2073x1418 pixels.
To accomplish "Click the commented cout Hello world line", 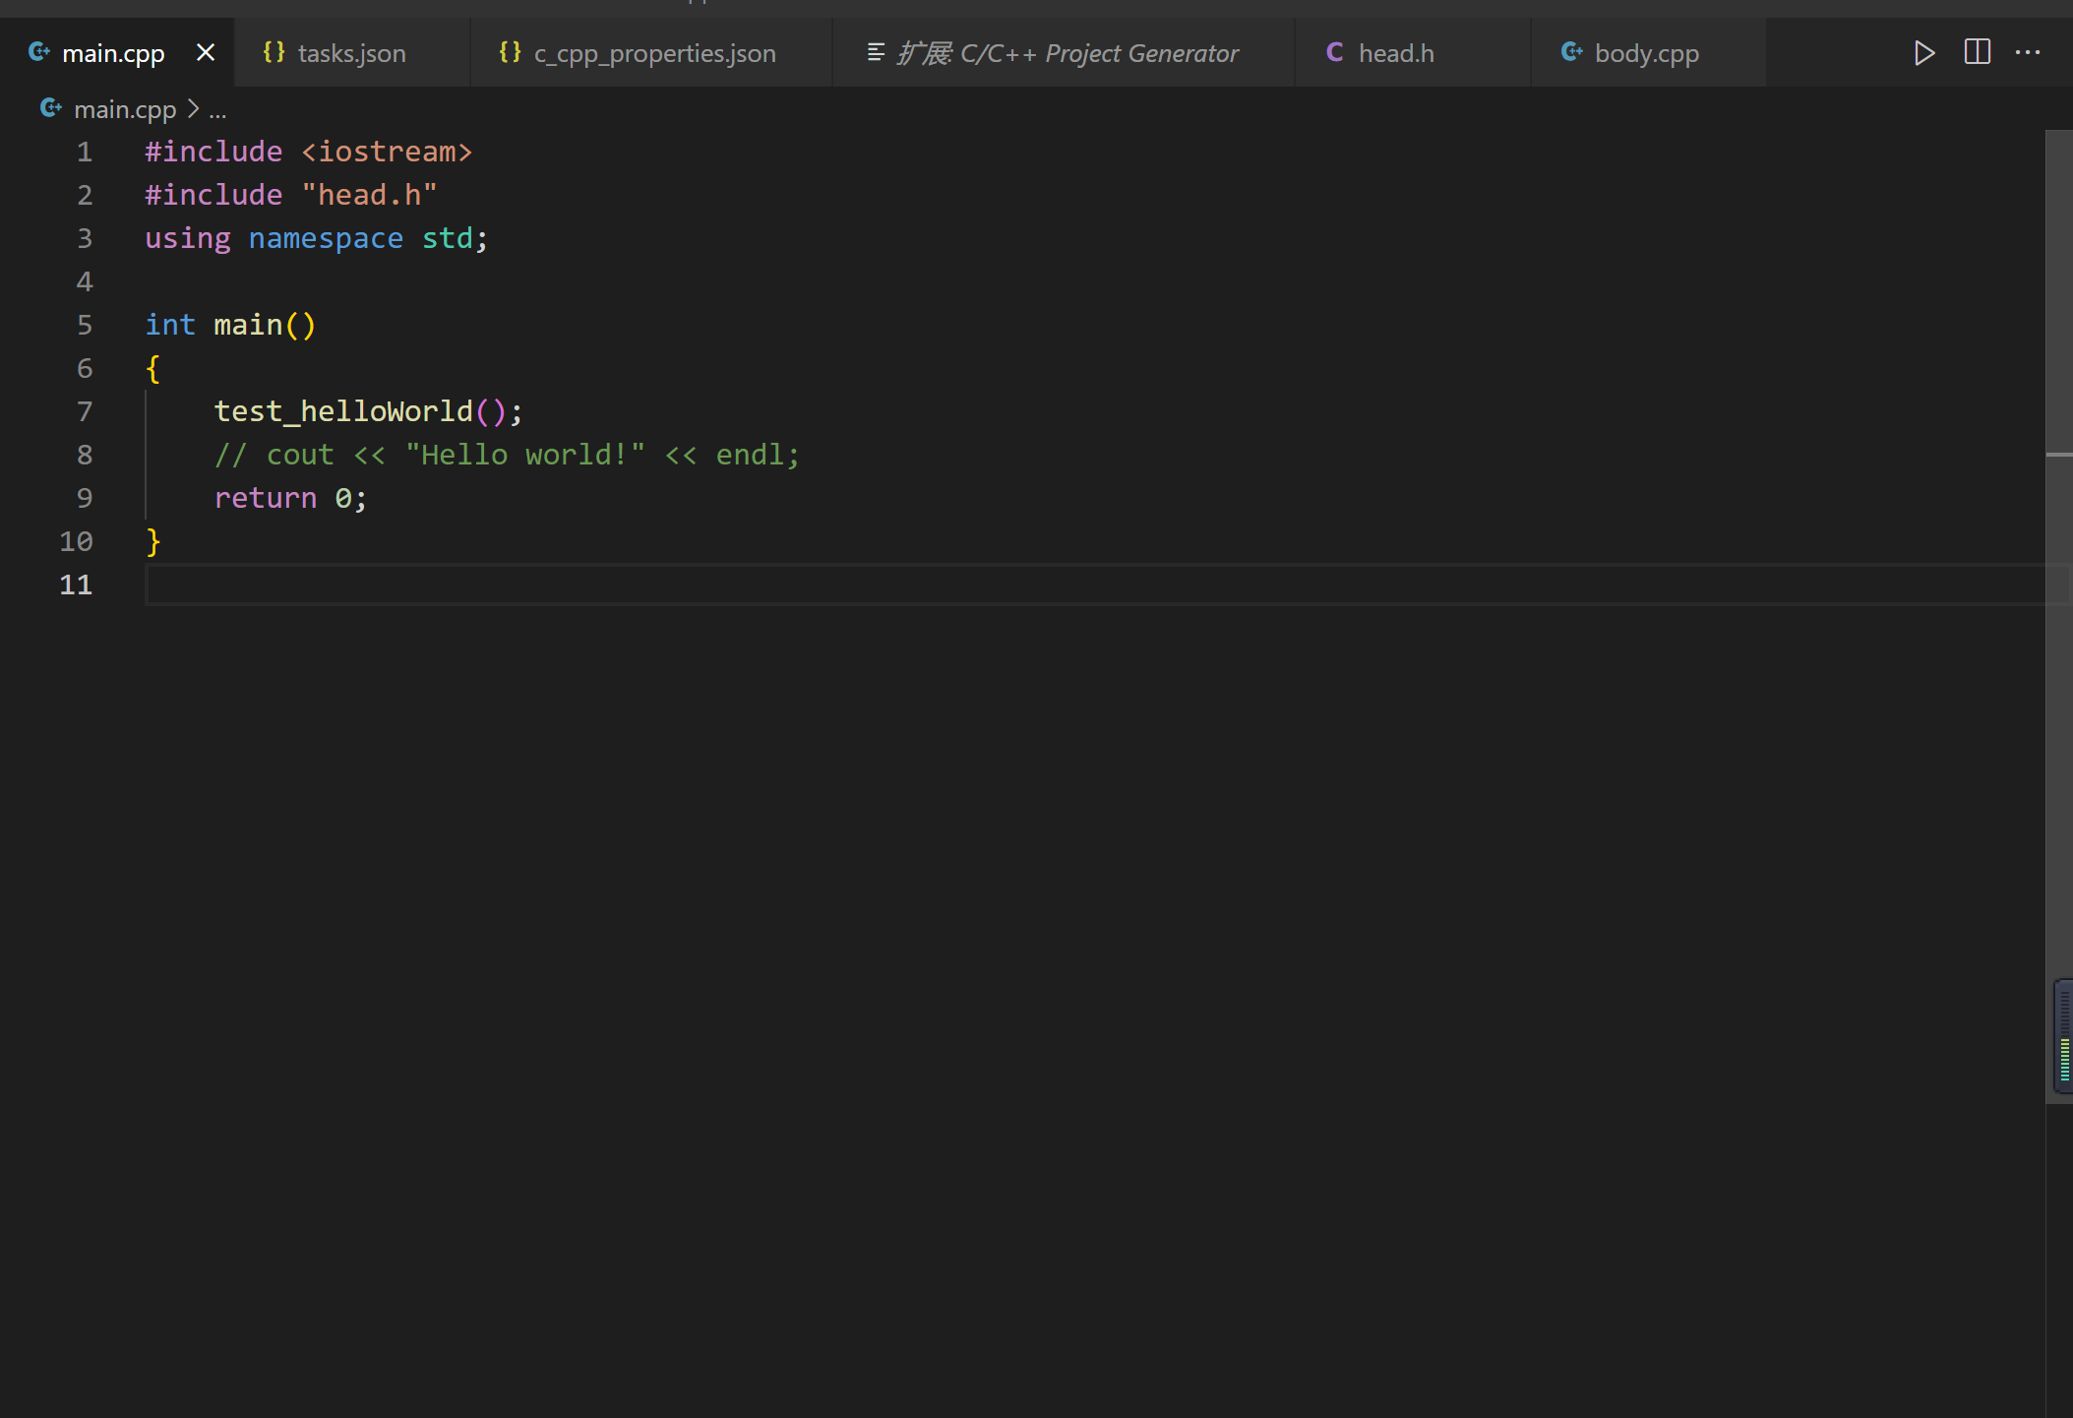I will coord(507,455).
